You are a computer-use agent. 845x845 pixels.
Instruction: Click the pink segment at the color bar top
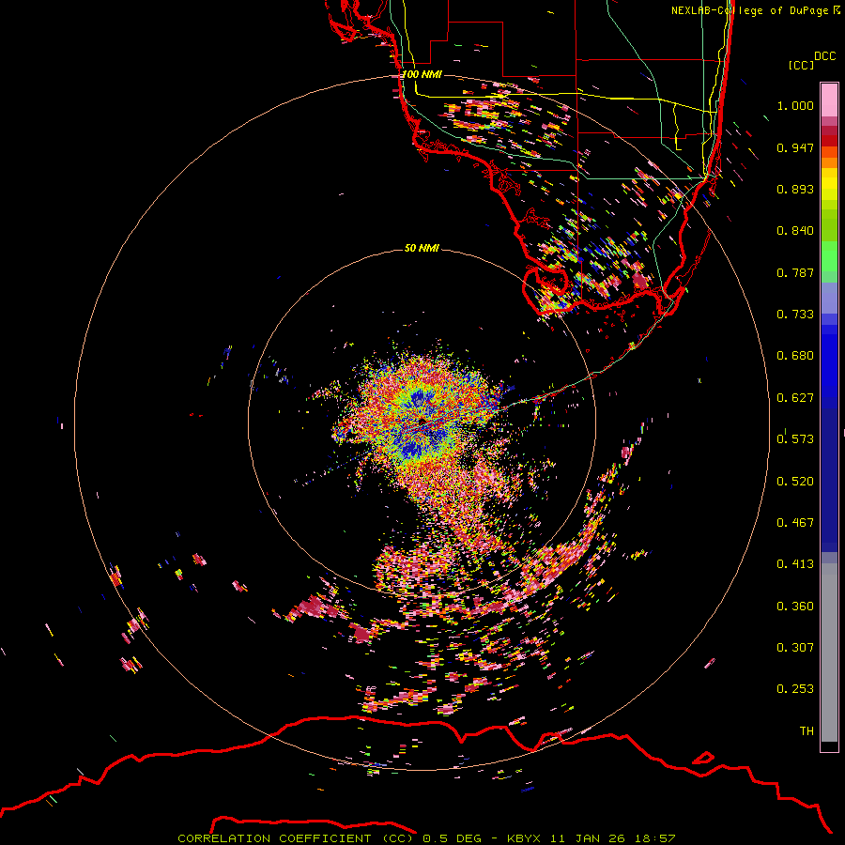829,100
